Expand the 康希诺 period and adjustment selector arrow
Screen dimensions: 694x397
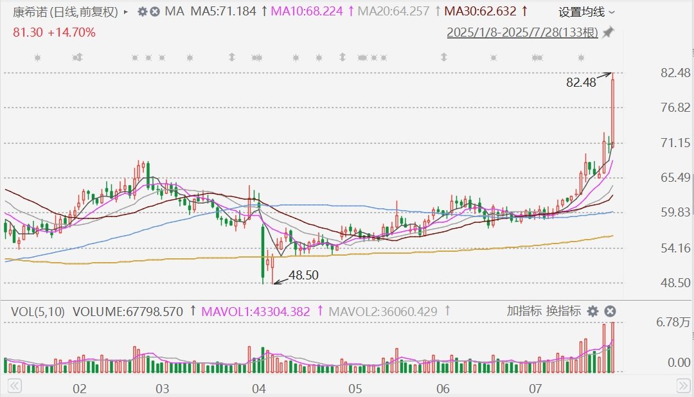pyautogui.click(x=126, y=12)
